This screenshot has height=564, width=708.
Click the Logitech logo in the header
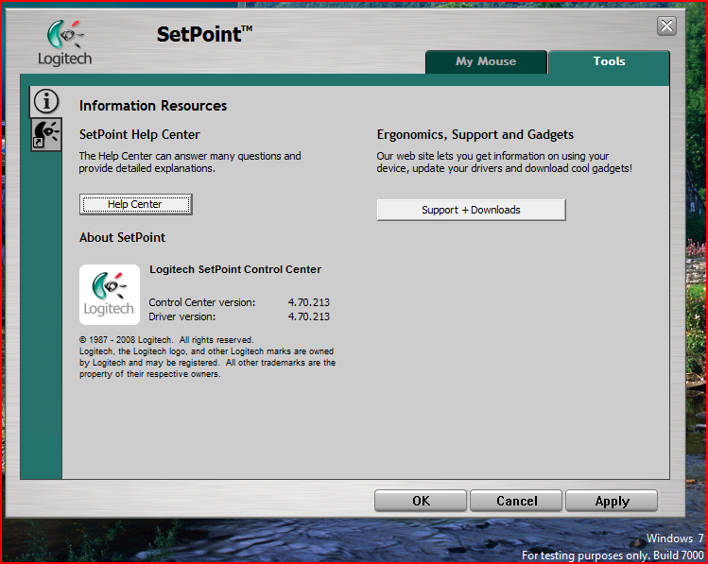(x=64, y=43)
